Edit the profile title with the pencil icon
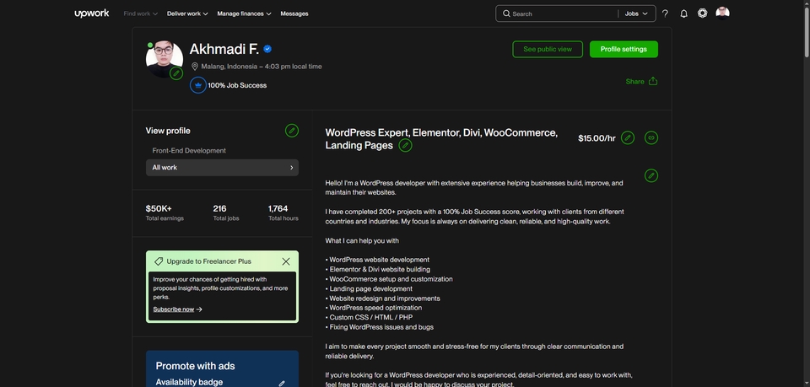810x387 pixels. click(x=406, y=146)
